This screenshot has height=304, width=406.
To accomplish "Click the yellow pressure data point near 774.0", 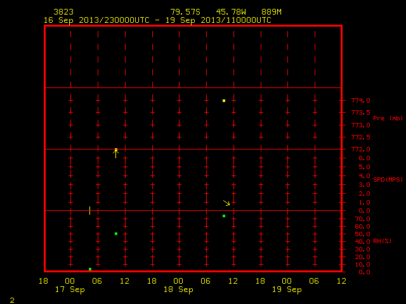I will point(224,101).
